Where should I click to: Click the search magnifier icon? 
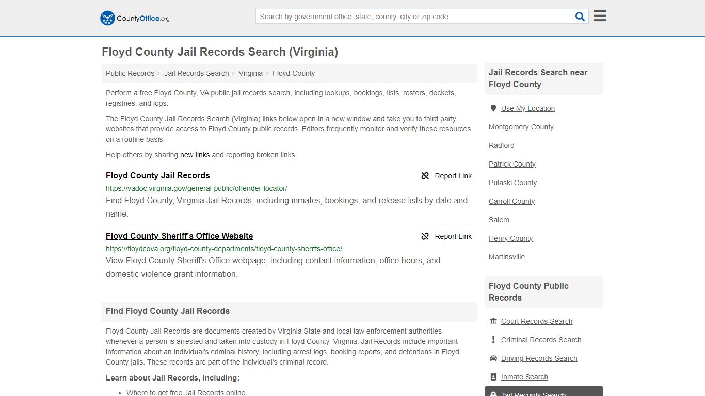point(580,16)
